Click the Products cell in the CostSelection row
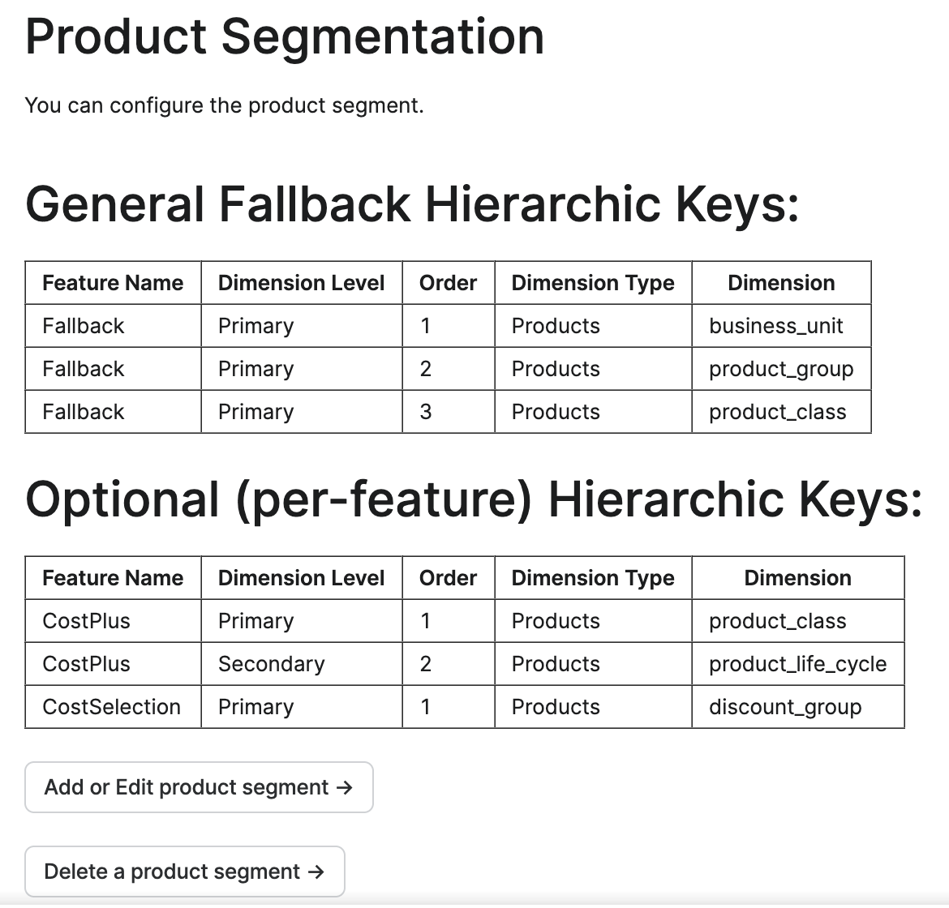 [x=556, y=706]
